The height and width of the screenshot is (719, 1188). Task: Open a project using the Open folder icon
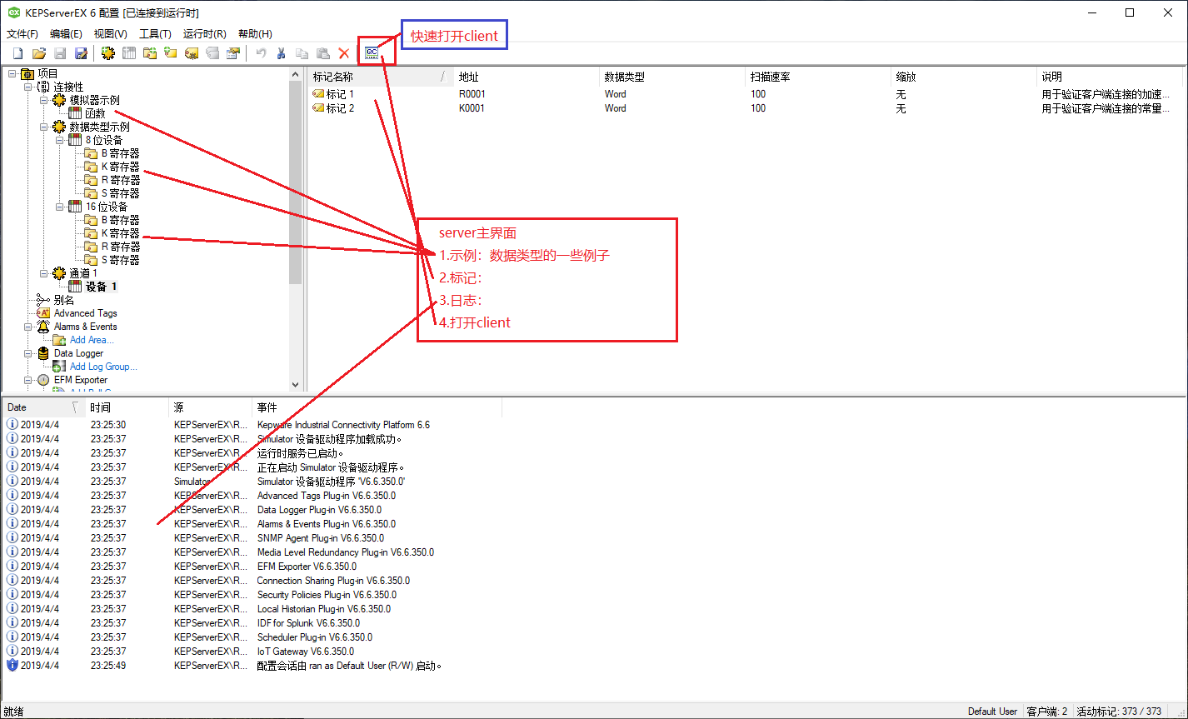click(39, 52)
